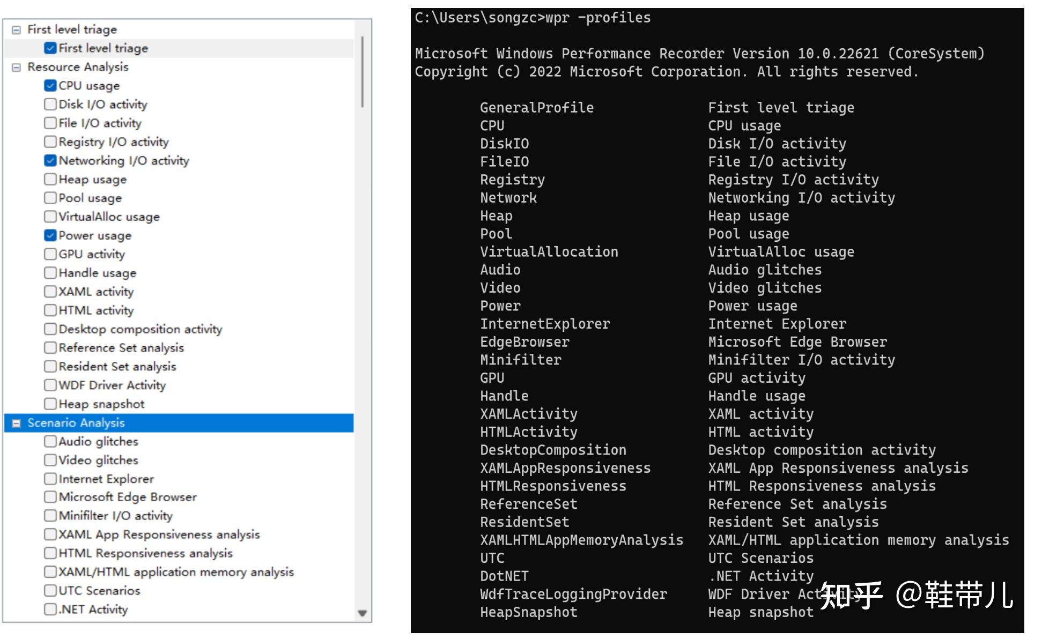Uncheck the CPU usage checkbox
The width and height of the screenshot is (1042, 639).
coord(50,86)
